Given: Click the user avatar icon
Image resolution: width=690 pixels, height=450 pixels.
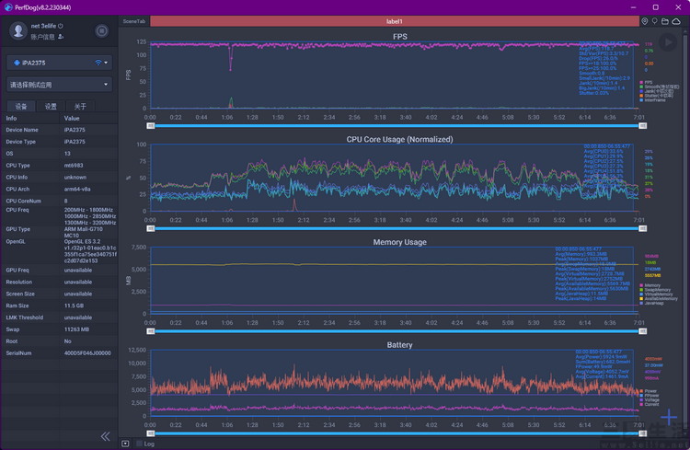Looking at the screenshot, I should point(18,30).
